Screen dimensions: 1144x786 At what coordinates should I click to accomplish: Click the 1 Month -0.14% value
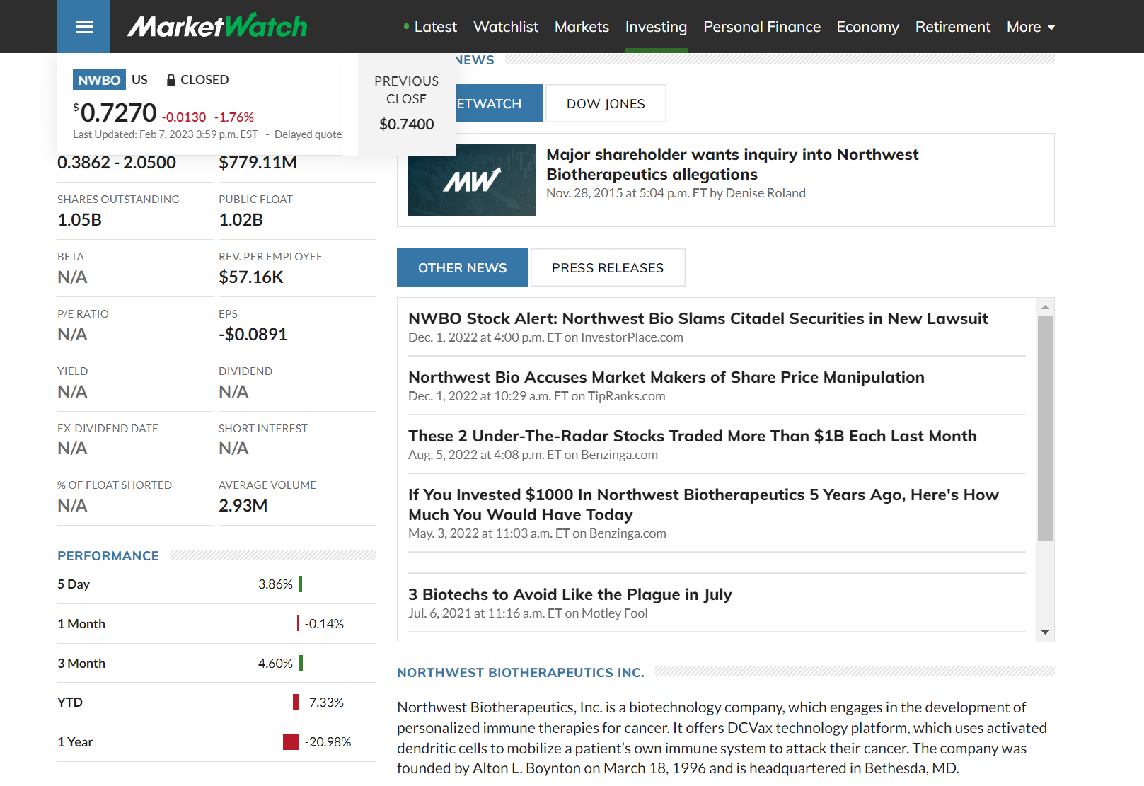[x=324, y=624]
